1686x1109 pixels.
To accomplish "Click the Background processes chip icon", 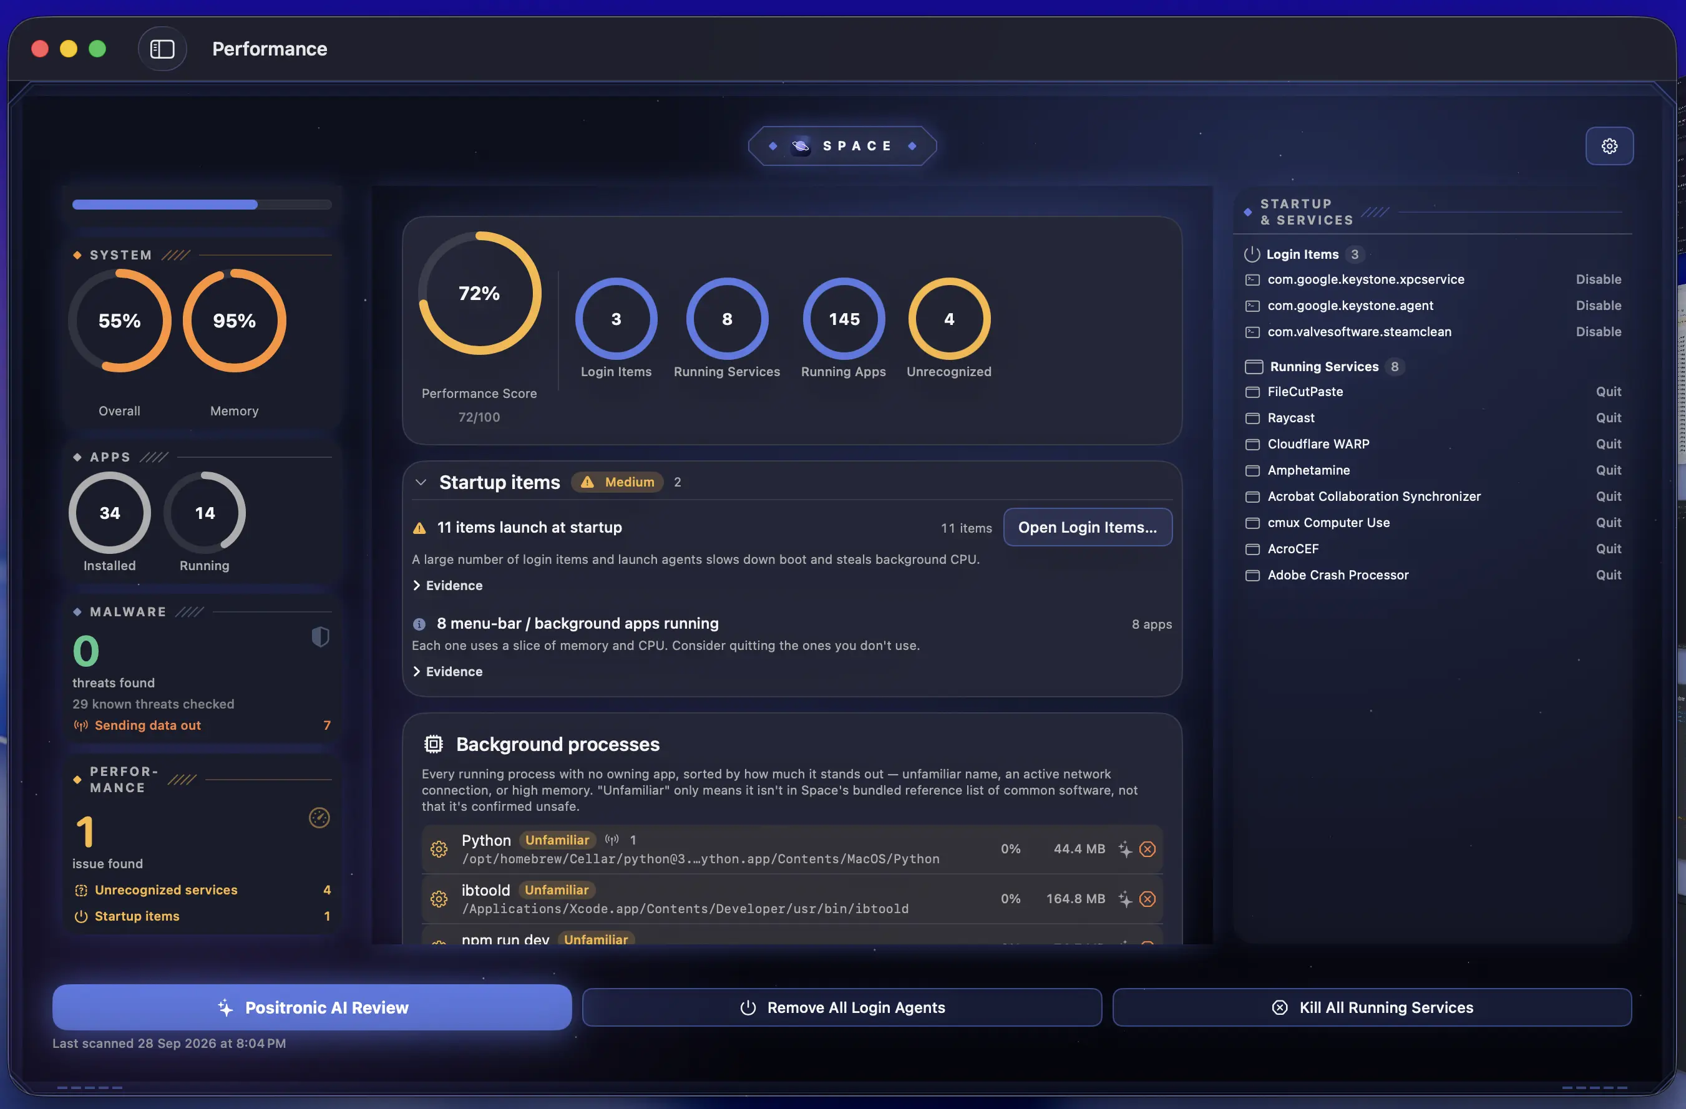I will tap(433, 743).
